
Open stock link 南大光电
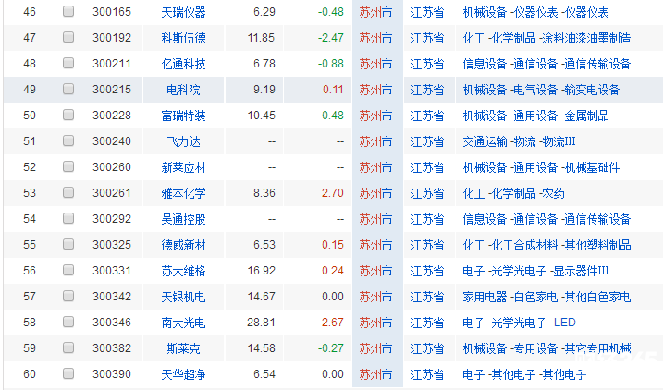click(x=183, y=323)
